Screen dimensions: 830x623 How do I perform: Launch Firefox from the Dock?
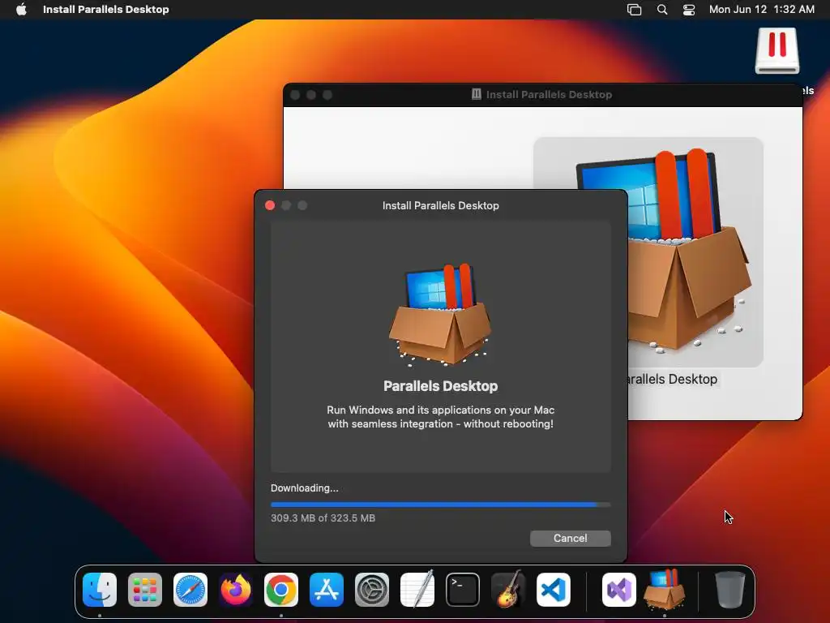click(x=236, y=590)
